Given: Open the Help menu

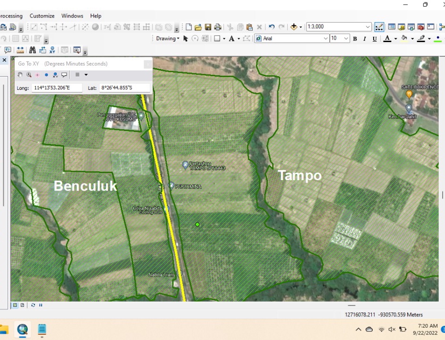Looking at the screenshot, I should pyautogui.click(x=95, y=16).
